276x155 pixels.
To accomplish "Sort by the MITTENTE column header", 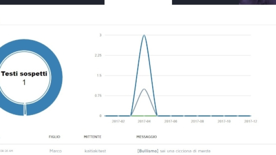I will pos(93,137).
